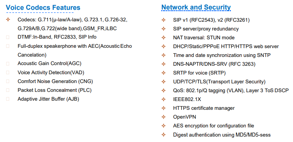Click the bullet beside SRTP for voice
This screenshot has height=142, width=293.
164,73
